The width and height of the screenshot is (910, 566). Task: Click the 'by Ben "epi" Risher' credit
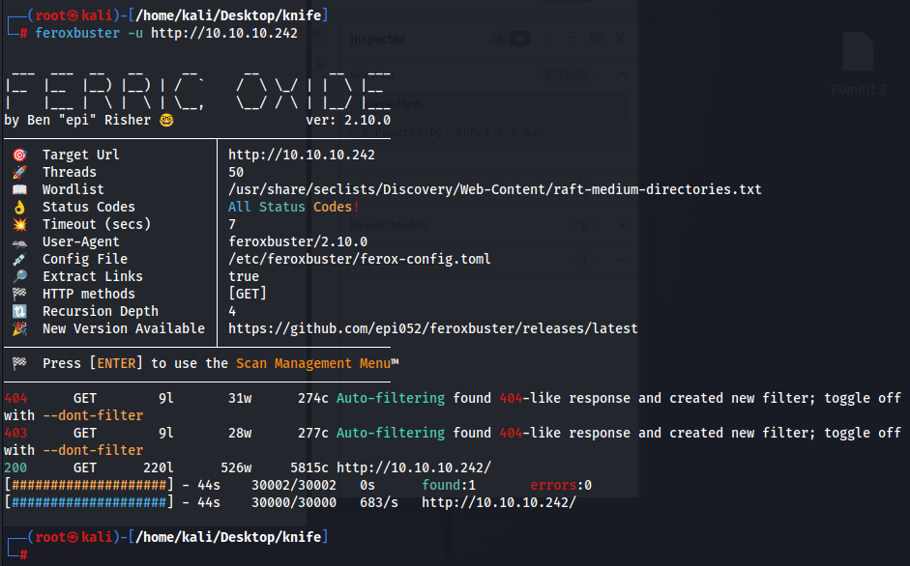[x=77, y=120]
